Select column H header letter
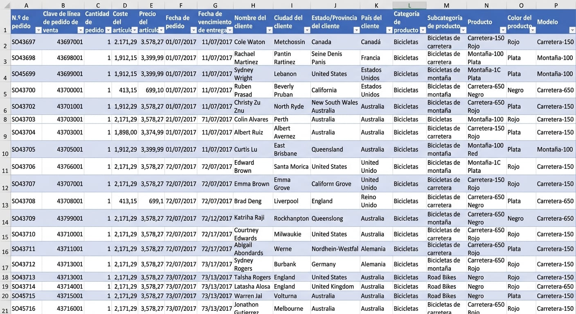The image size is (576, 314). (x=253, y=5)
